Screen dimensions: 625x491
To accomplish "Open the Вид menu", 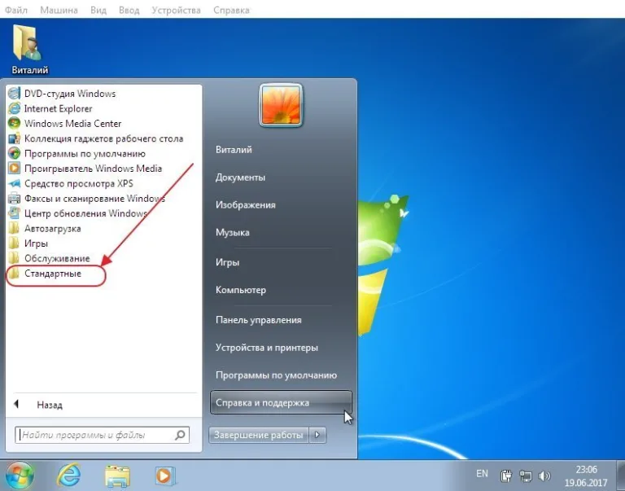I will (x=98, y=10).
